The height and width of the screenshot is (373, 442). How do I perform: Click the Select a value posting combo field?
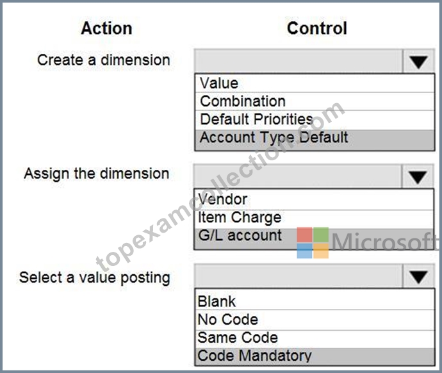[x=299, y=276]
